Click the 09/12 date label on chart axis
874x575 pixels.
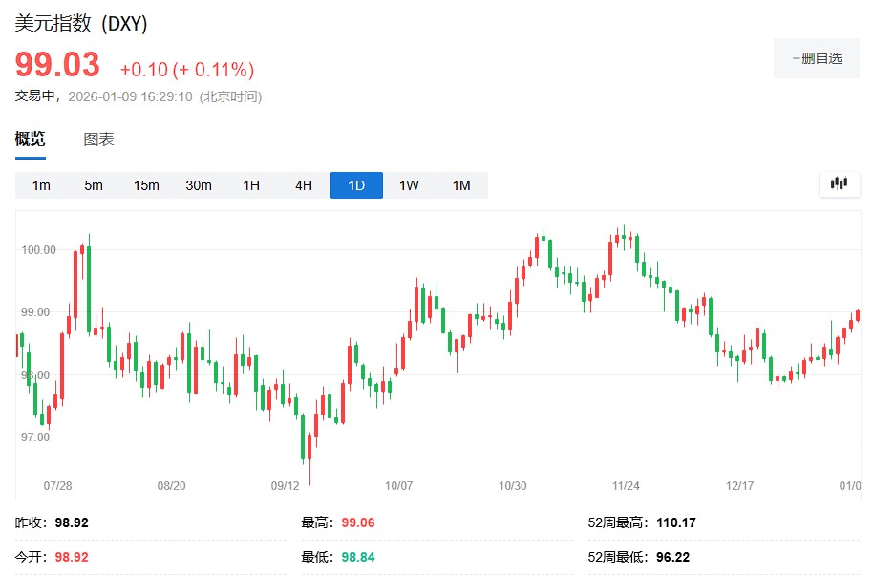click(x=285, y=486)
